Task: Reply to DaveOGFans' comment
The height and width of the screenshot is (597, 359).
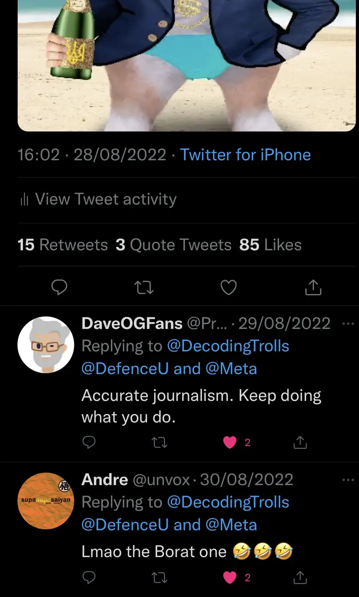Action: pyautogui.click(x=89, y=442)
